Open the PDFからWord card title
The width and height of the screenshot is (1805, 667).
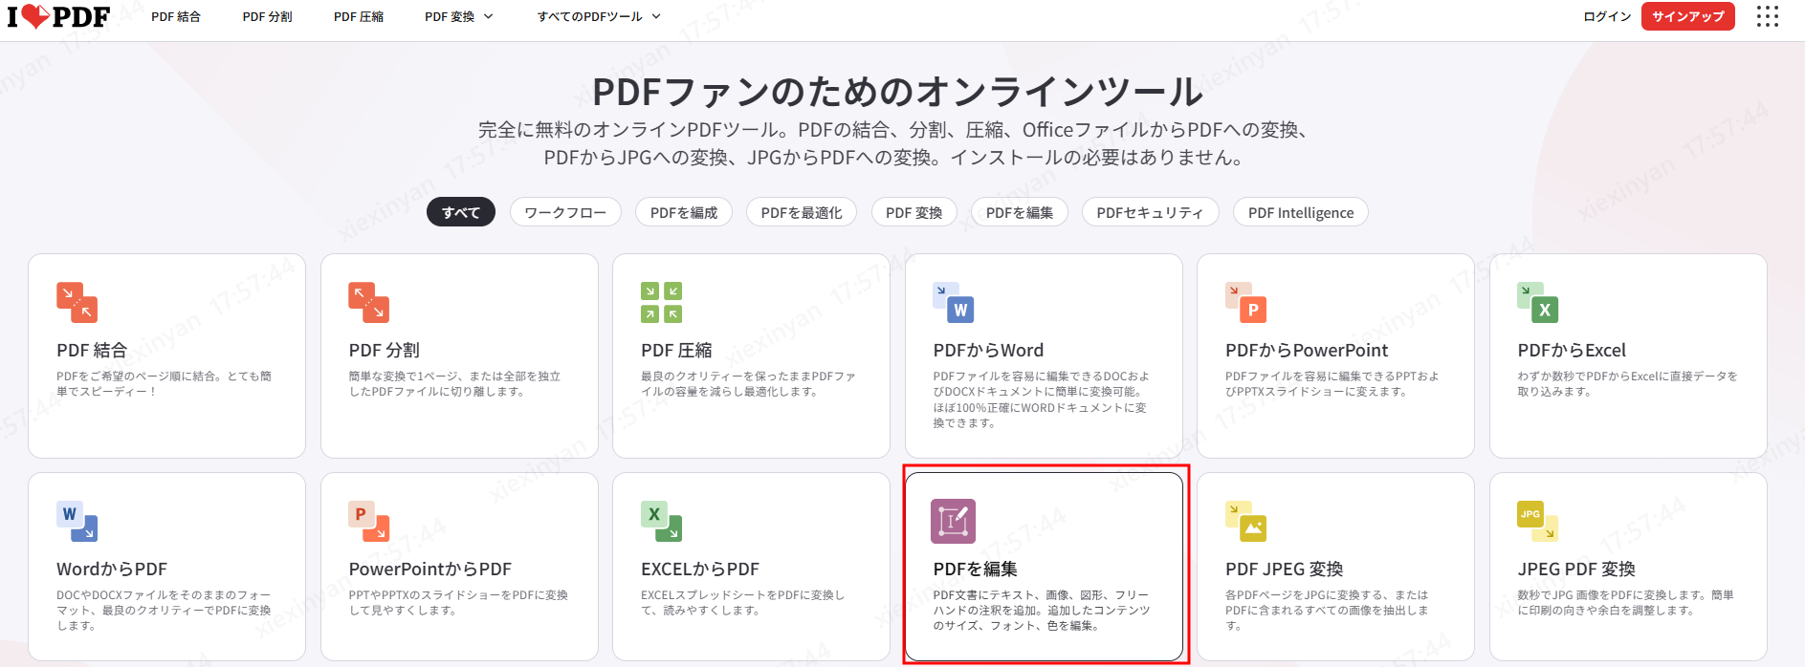988,351
